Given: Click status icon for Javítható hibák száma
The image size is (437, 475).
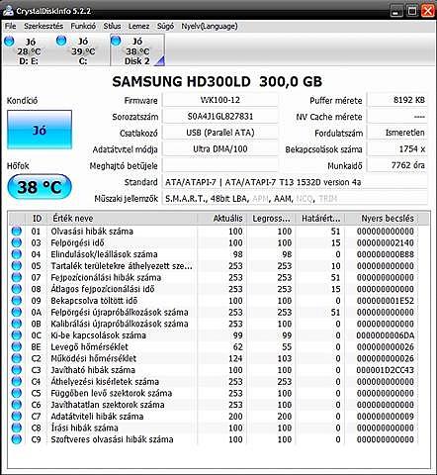Looking at the screenshot, I should click(x=17, y=370).
